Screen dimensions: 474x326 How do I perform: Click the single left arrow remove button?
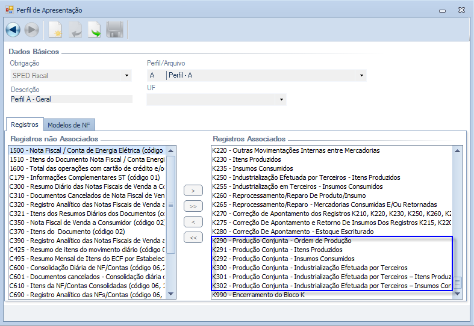pyautogui.click(x=192, y=222)
